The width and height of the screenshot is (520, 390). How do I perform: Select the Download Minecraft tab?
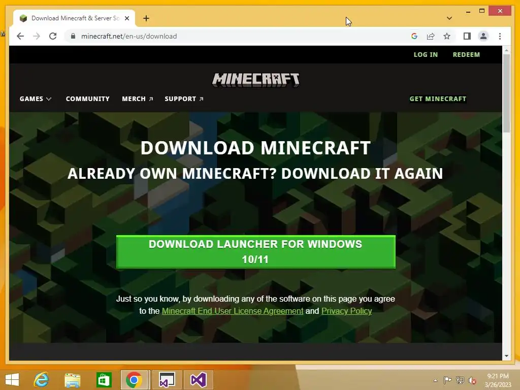(x=74, y=18)
